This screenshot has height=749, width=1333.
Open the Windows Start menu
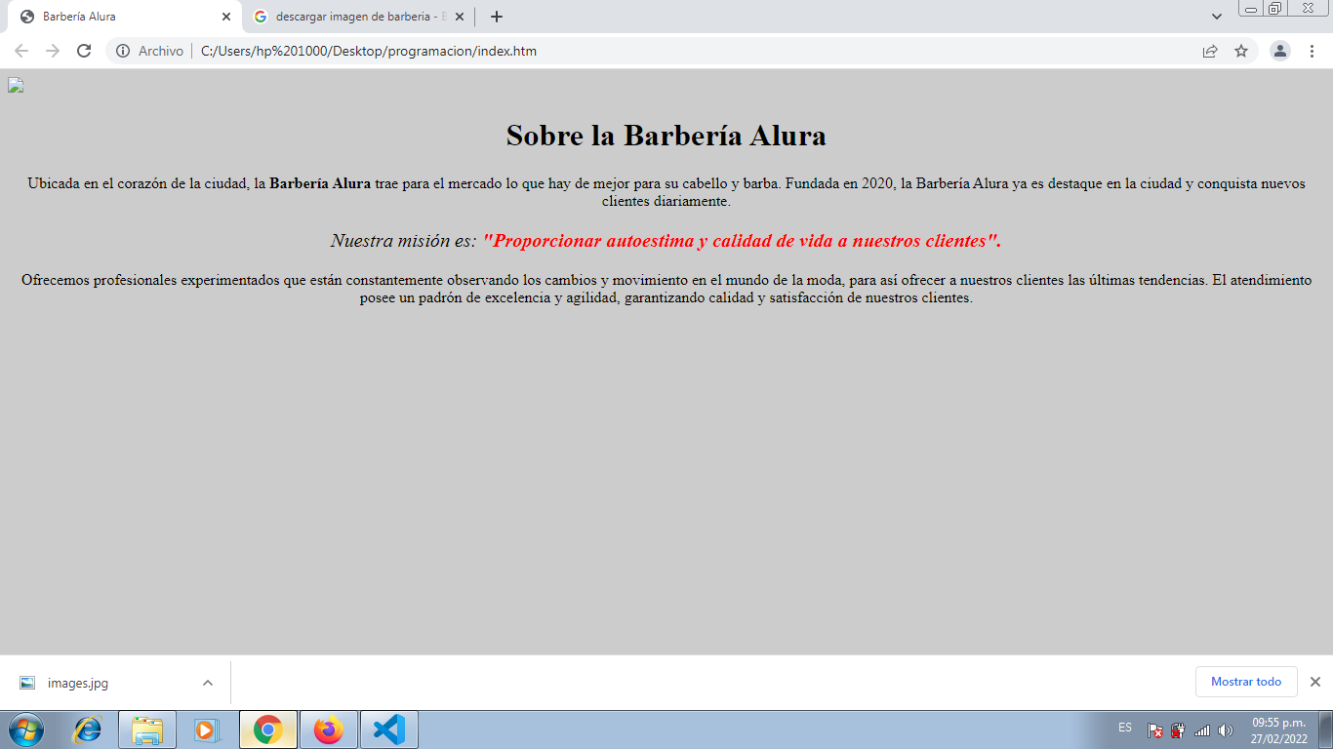click(26, 729)
